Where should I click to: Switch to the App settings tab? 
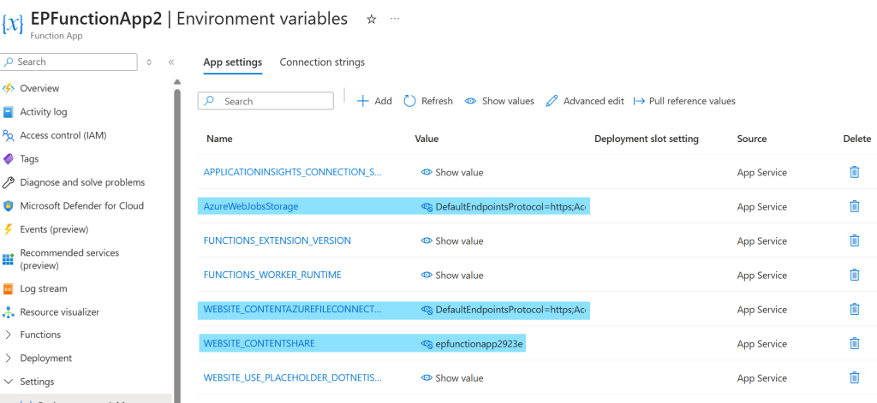pyautogui.click(x=233, y=62)
